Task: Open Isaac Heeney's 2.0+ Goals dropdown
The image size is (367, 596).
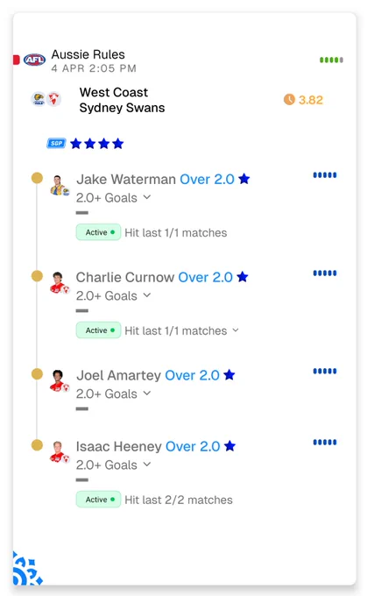Action: pos(147,465)
